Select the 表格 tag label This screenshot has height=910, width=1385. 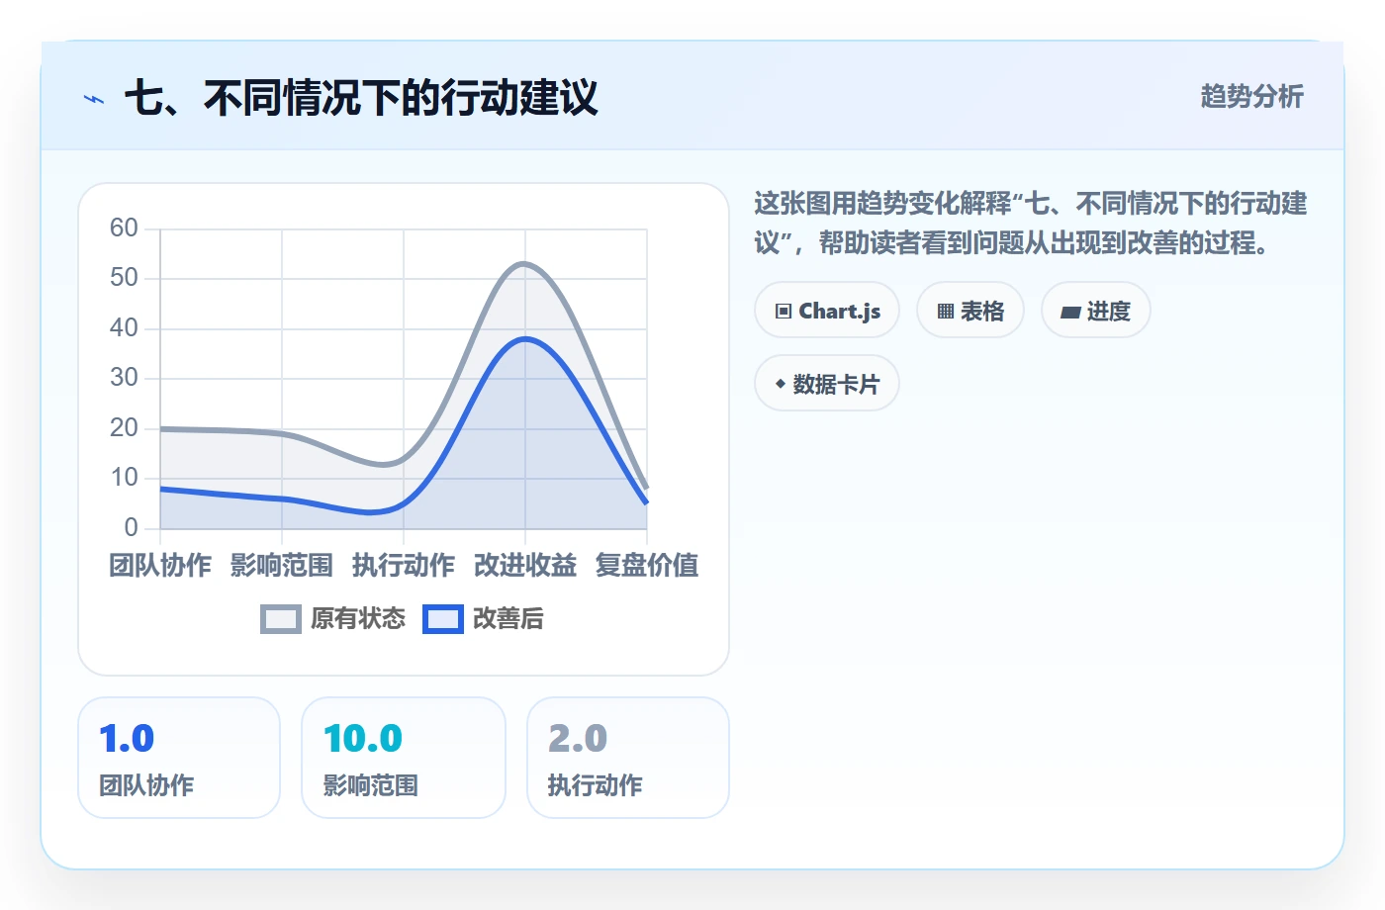(x=982, y=312)
